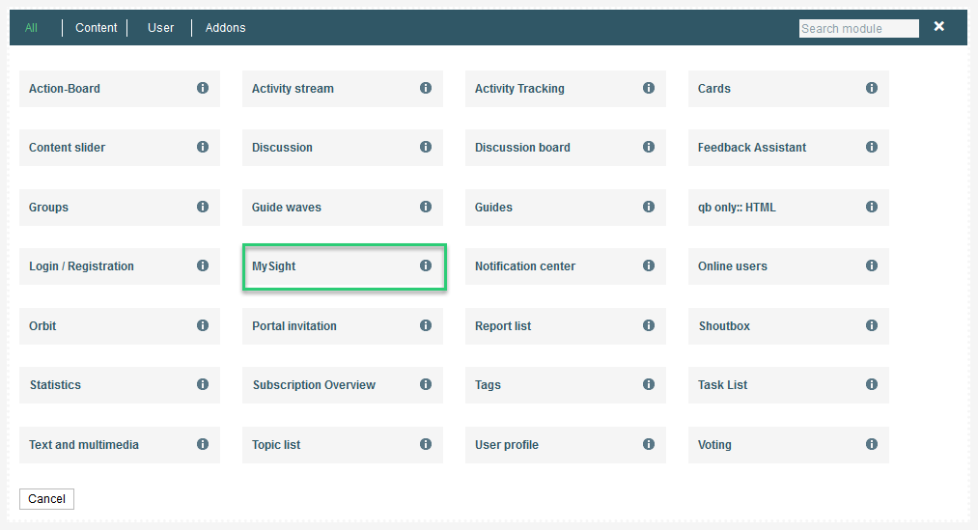Select the Orbit module
Image resolution: width=978 pixels, height=530 pixels.
[x=120, y=326]
